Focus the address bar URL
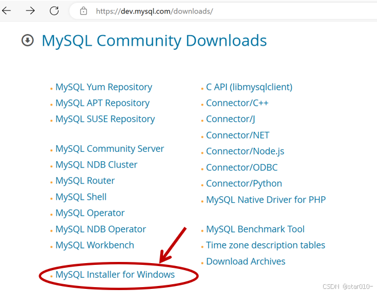The height and width of the screenshot is (293, 377). (154, 11)
